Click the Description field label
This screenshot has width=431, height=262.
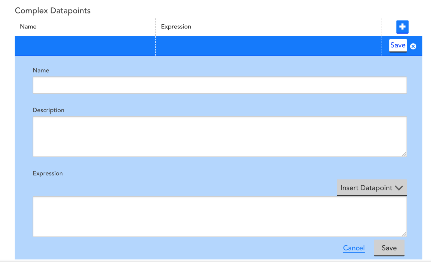pyautogui.click(x=49, y=110)
